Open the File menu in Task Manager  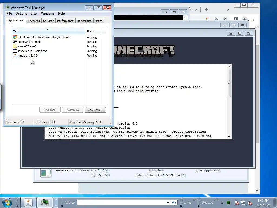9,14
